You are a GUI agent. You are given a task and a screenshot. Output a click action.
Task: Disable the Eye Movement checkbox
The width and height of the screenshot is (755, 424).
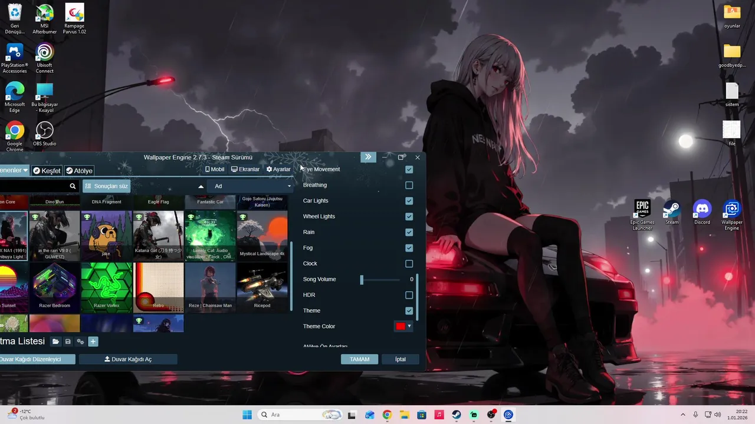coord(409,170)
